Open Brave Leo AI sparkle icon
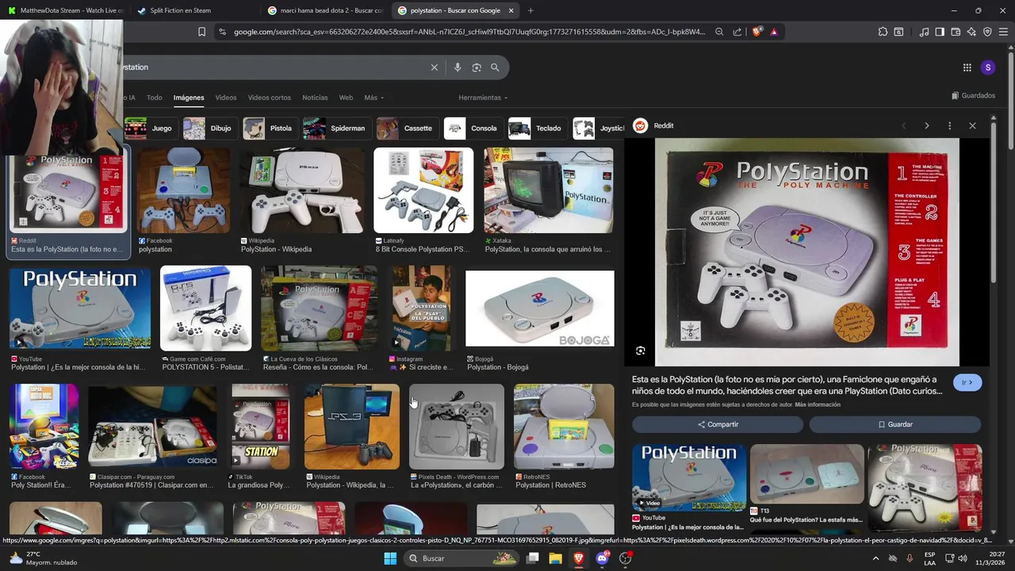Screen dimensions: 1015x571 (971, 32)
